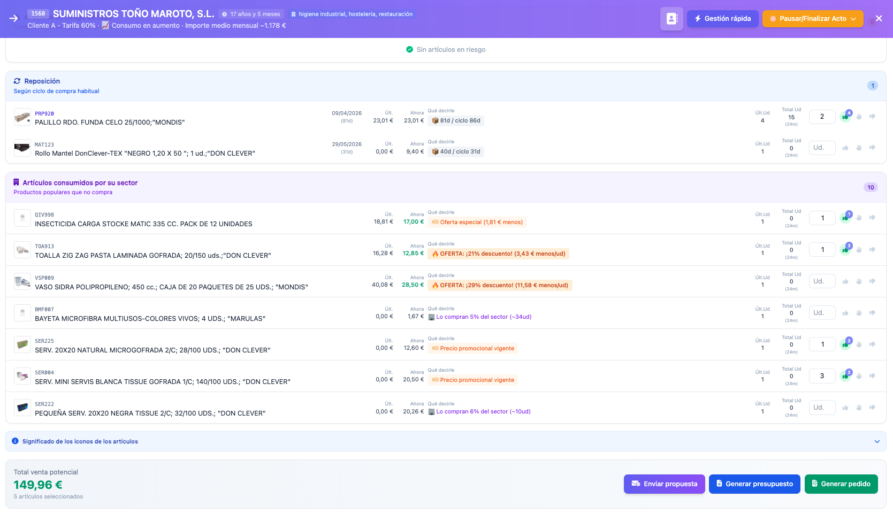This screenshot has width=893, height=514.
Task: Edit quantity field for TOALLA ZIG ZAG PASTA
Action: pos(822,250)
